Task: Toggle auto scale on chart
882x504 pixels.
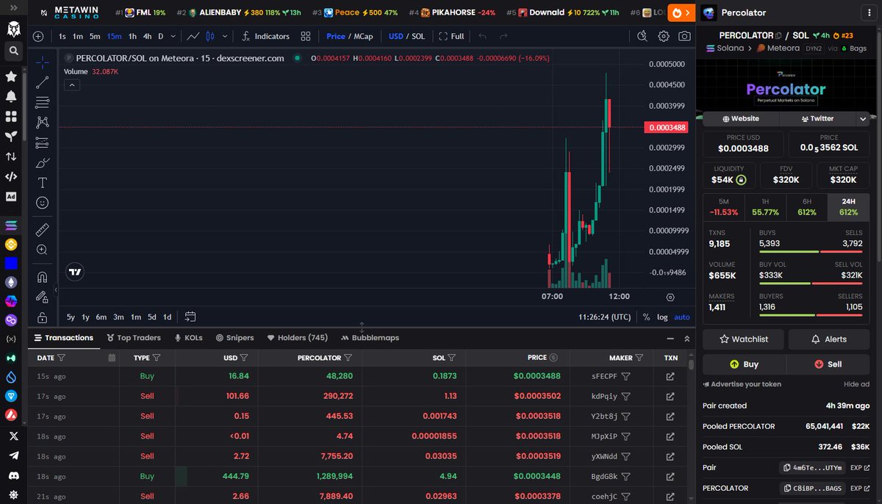Action: [x=682, y=317]
